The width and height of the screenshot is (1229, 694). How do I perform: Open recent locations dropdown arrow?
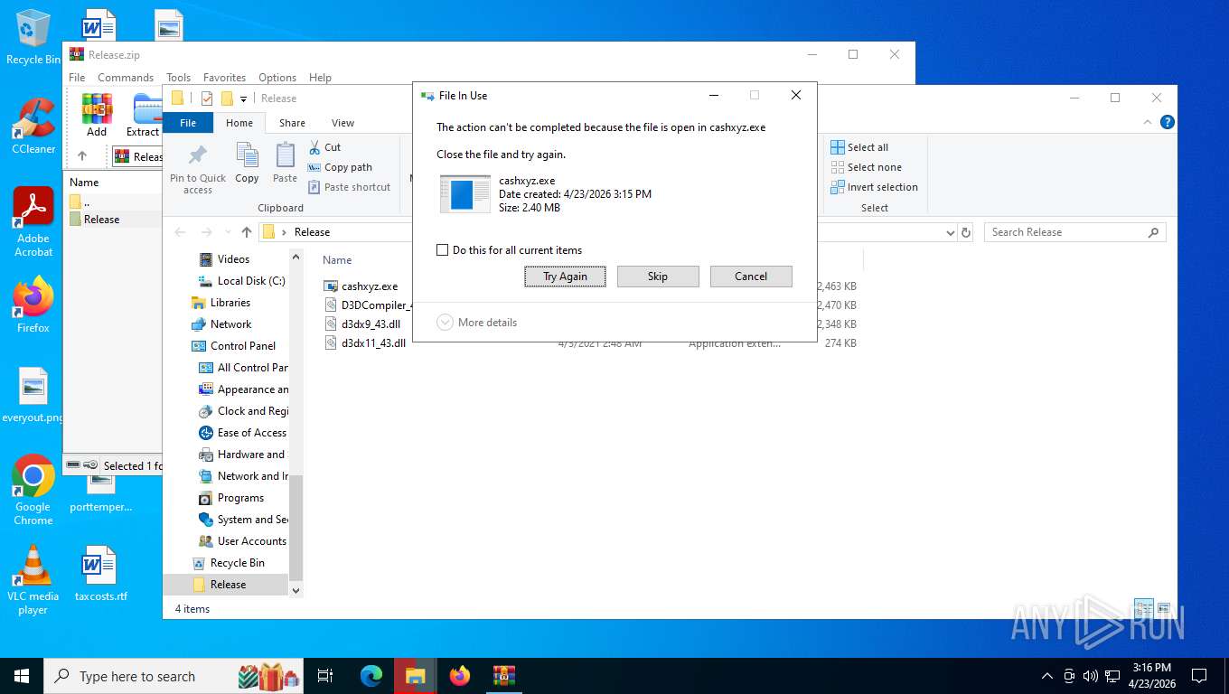click(x=226, y=232)
